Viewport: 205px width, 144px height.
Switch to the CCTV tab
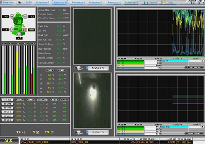click(x=28, y=2)
